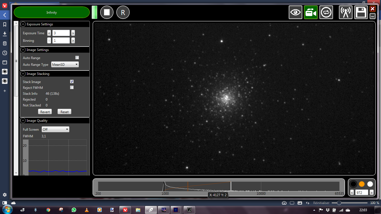Click the Vivaldi menu logo
The height and width of the screenshot is (214, 381).
click(x=5, y=5)
